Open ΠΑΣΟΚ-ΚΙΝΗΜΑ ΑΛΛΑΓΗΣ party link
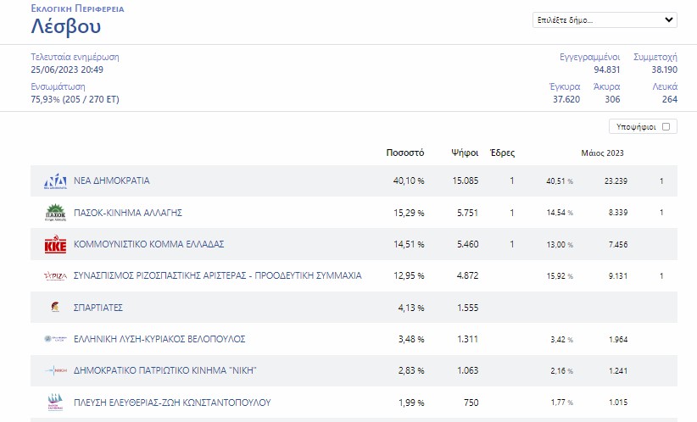Screen dimensions: 697x422 pos(128,213)
